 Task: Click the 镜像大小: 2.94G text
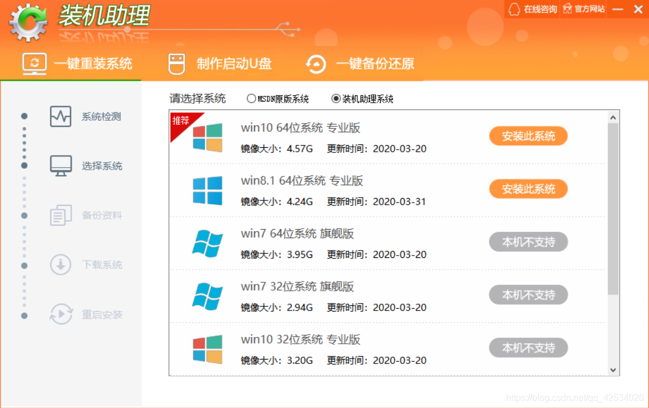277,308
